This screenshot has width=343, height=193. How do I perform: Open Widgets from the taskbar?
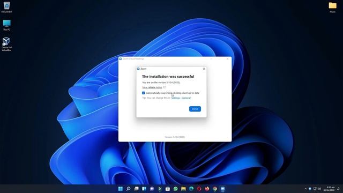click(144, 189)
